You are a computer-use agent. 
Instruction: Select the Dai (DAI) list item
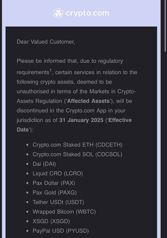click(x=44, y=164)
